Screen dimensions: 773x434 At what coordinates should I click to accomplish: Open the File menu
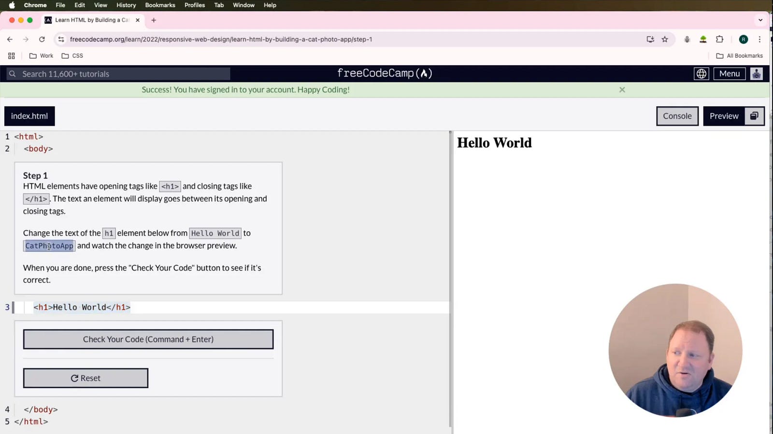[60, 5]
